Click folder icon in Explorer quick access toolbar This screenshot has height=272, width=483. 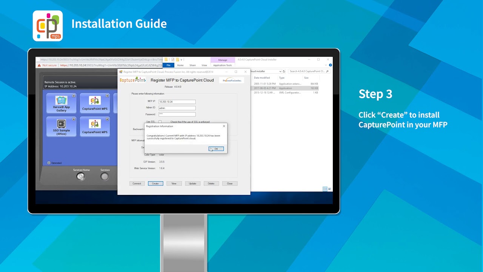point(166,60)
